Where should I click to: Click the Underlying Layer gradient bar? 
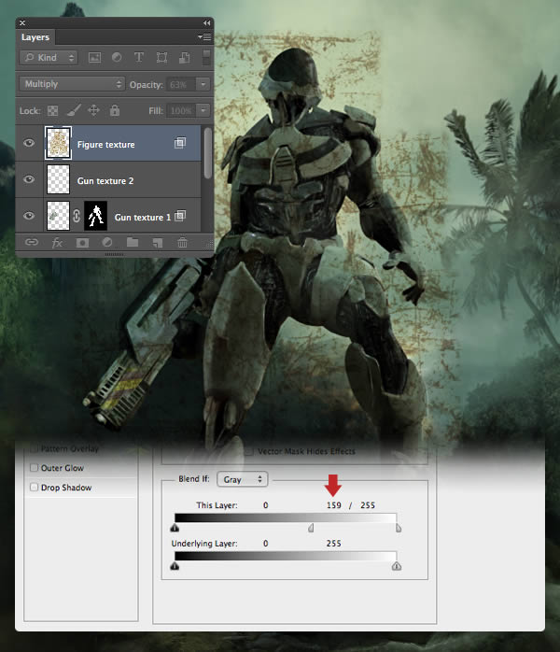pos(286,556)
